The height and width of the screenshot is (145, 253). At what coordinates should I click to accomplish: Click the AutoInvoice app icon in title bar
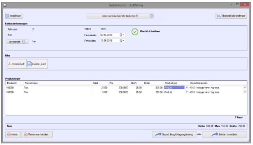(5, 5)
